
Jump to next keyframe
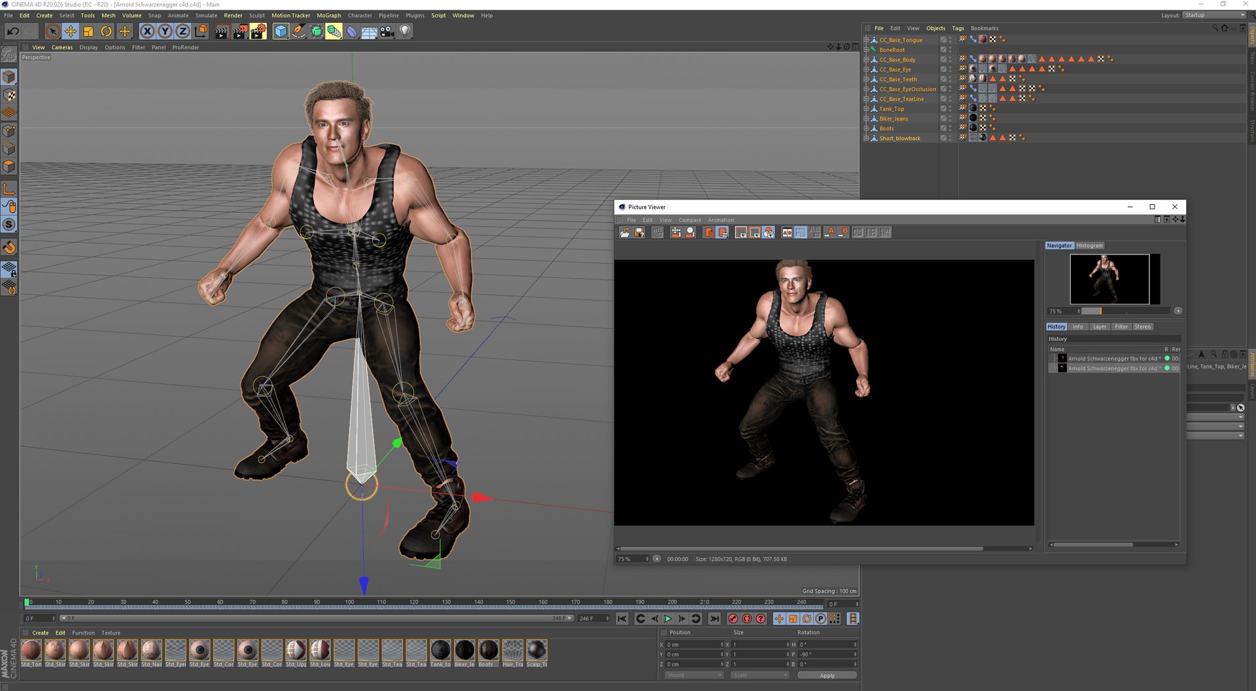click(x=695, y=618)
